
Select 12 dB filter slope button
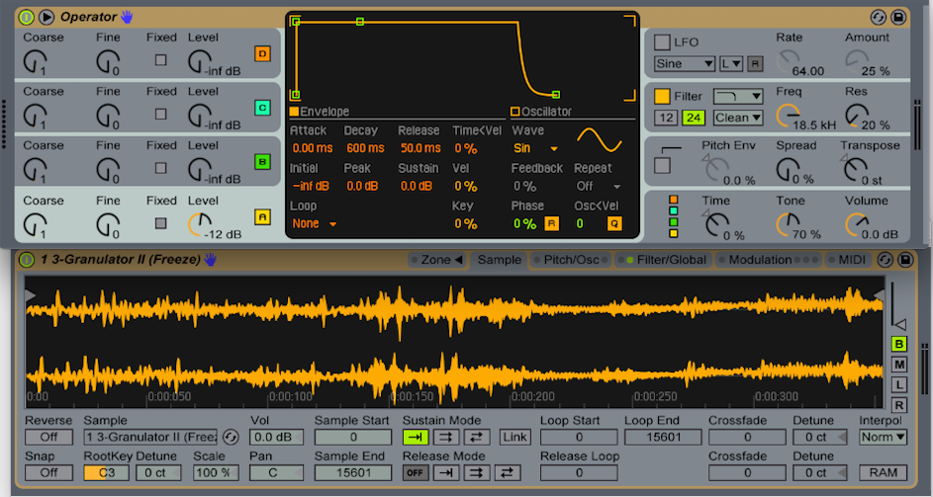point(666,118)
